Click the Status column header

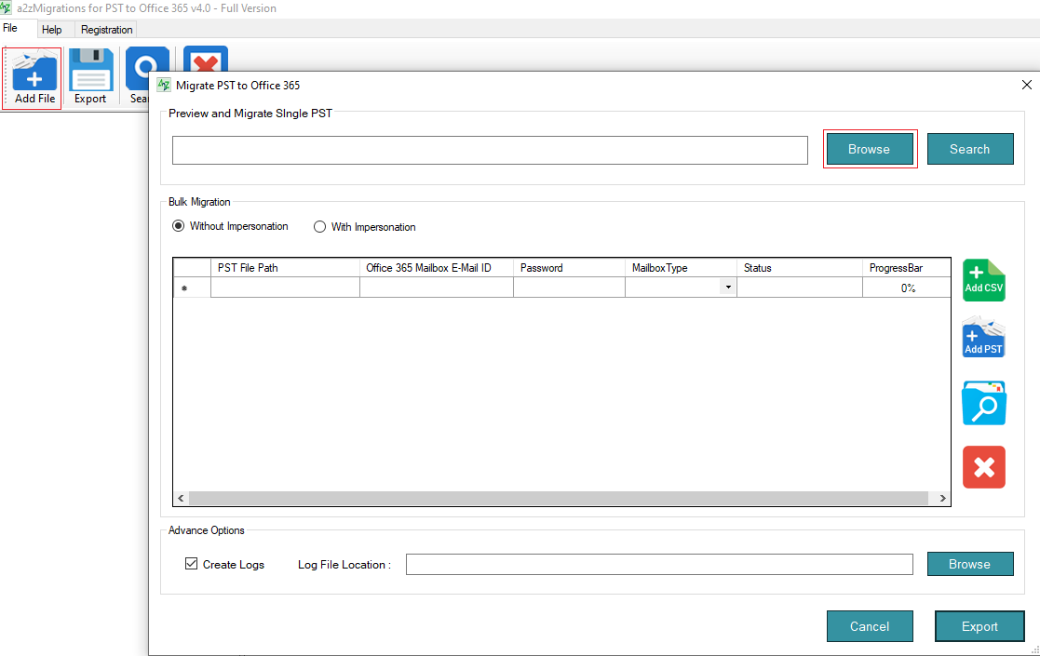(800, 268)
